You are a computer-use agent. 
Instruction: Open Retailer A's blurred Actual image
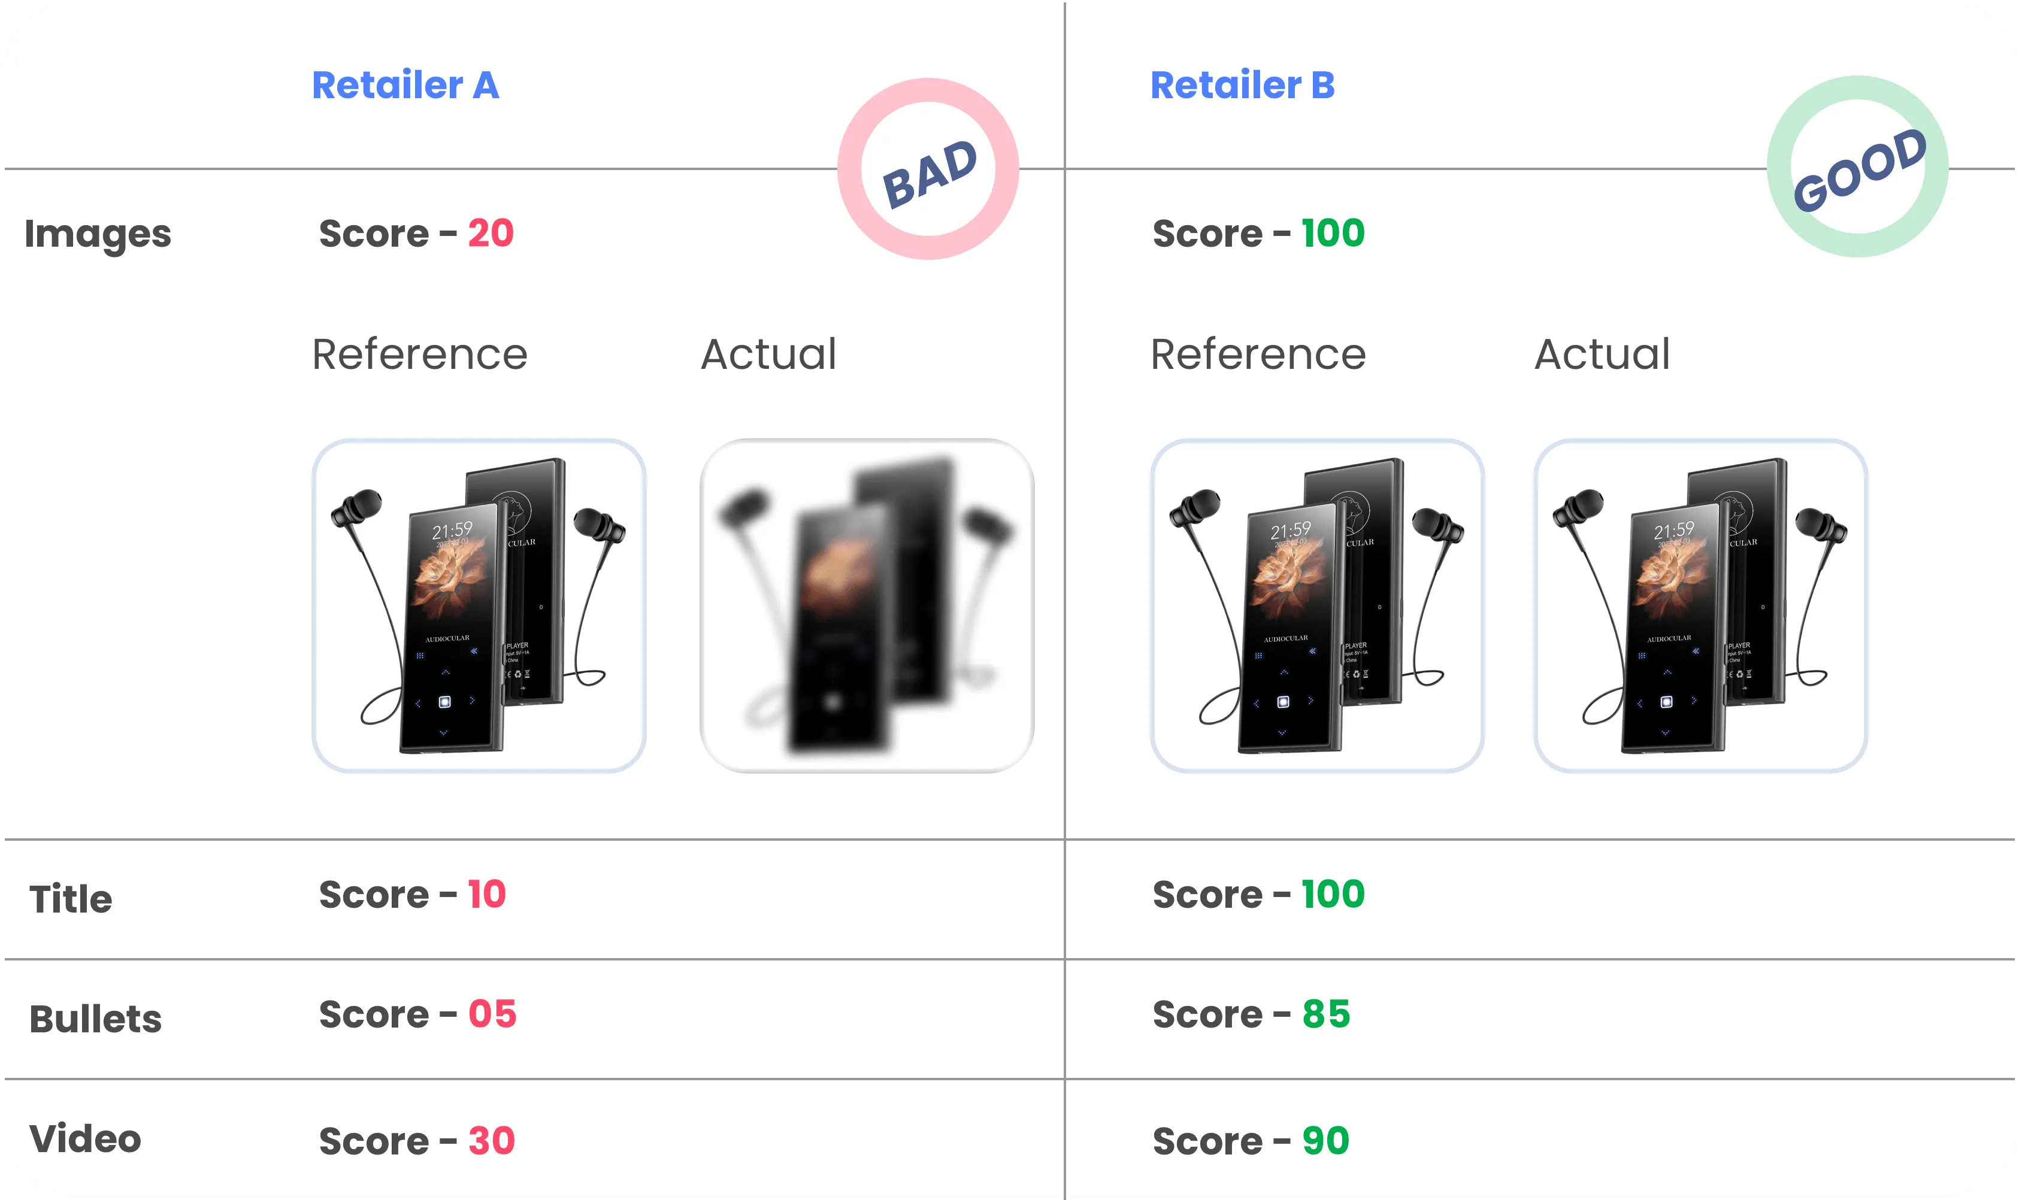click(866, 605)
